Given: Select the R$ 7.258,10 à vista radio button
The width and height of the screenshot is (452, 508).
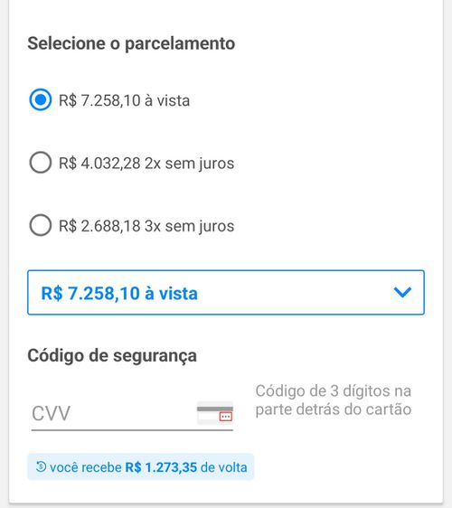Looking at the screenshot, I should pos(40,99).
